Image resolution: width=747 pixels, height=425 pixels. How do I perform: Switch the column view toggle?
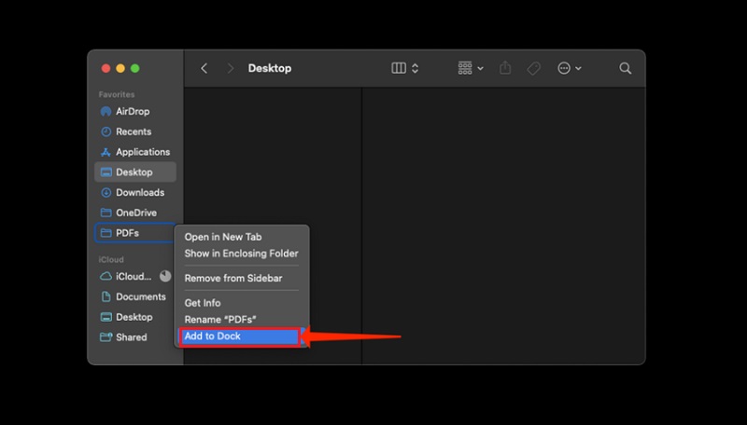pyautogui.click(x=405, y=68)
